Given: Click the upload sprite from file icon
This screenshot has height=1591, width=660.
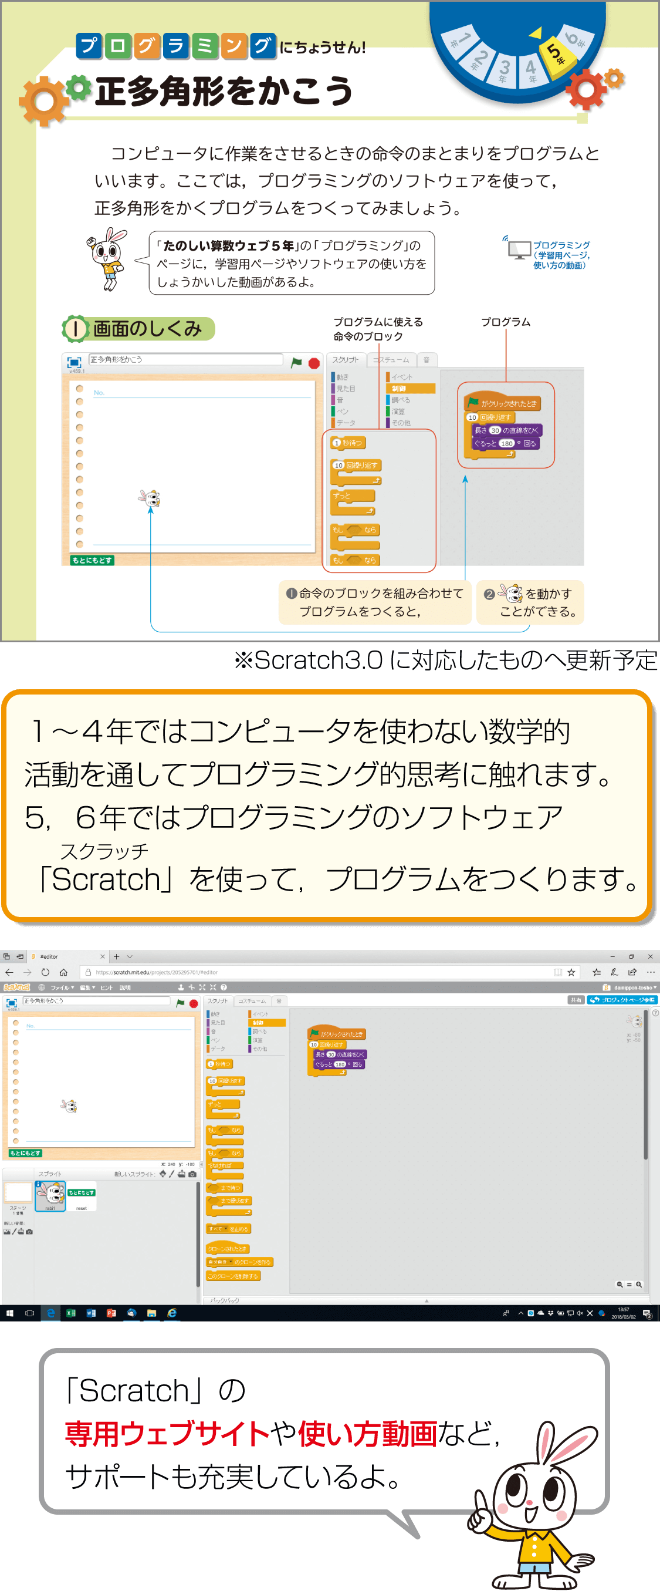Looking at the screenshot, I should pos(181,1174).
